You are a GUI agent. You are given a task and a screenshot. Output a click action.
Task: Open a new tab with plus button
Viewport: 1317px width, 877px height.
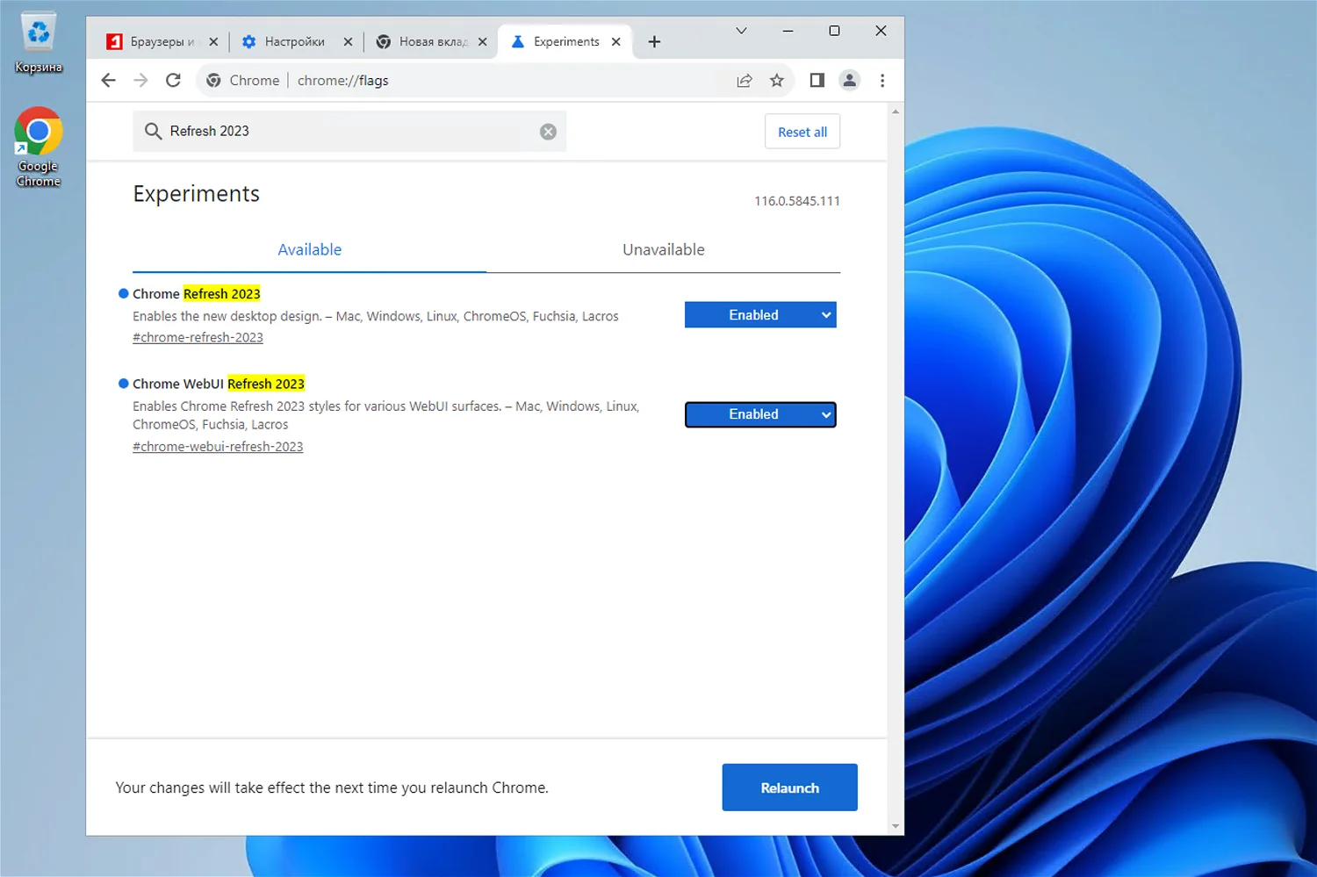point(654,41)
